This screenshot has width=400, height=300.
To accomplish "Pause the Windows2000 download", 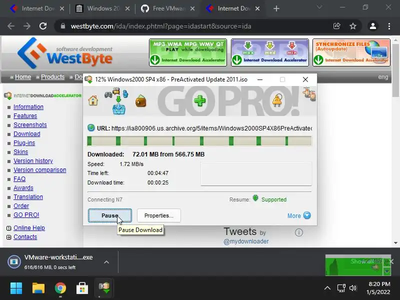I will (110, 215).
